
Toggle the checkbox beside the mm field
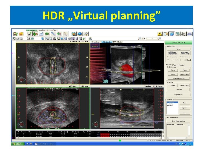coord(168,60)
